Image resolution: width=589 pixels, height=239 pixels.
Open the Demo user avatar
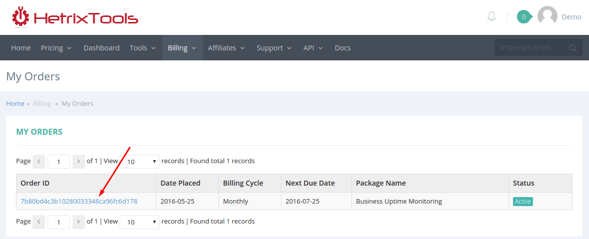[547, 16]
